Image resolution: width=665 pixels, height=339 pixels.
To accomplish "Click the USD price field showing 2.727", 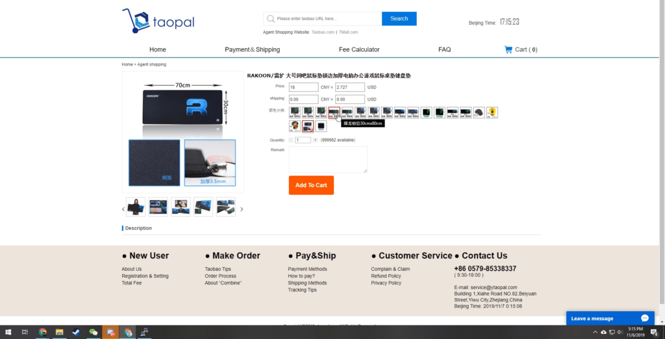I will click(350, 88).
